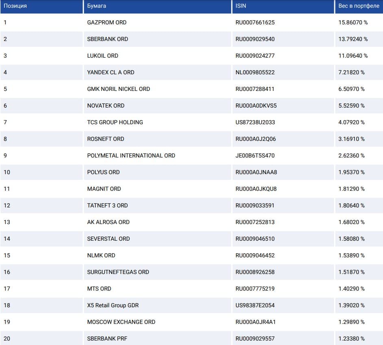383x345 pixels.
Task: Click the weight value 1.81290 %
Action: [x=351, y=189]
